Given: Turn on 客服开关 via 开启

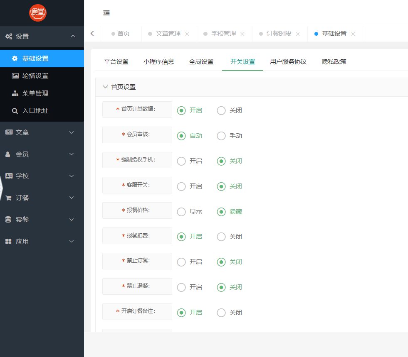Looking at the screenshot, I should tap(181, 186).
